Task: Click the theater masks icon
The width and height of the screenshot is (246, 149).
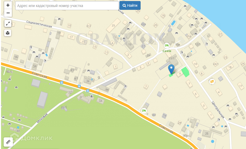Action: pyautogui.click(x=212, y=81)
